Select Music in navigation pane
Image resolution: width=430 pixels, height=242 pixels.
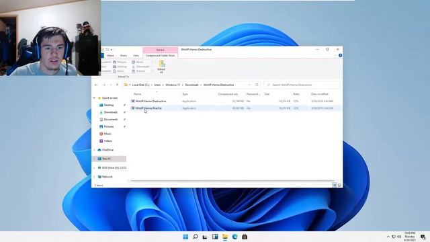tap(107, 134)
